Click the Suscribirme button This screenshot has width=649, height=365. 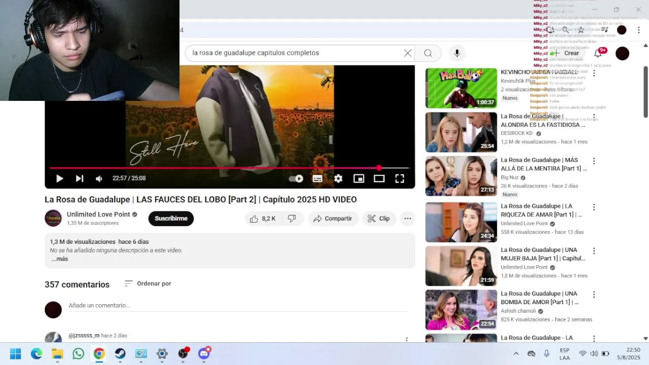pyautogui.click(x=171, y=218)
